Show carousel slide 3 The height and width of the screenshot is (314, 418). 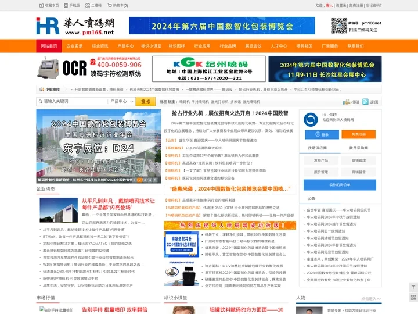145,180
